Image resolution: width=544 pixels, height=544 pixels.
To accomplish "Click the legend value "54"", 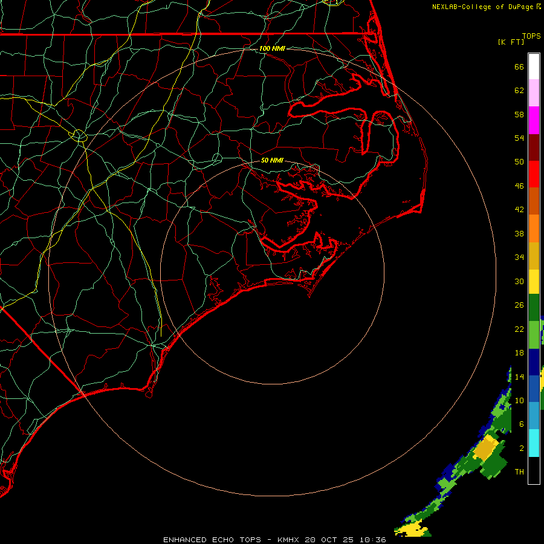I will click(x=519, y=138).
